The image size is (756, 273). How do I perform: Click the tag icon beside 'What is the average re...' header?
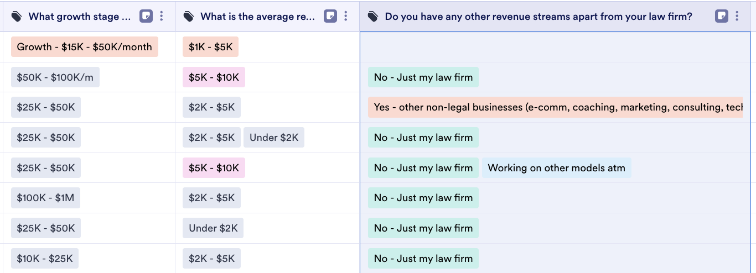click(x=189, y=17)
